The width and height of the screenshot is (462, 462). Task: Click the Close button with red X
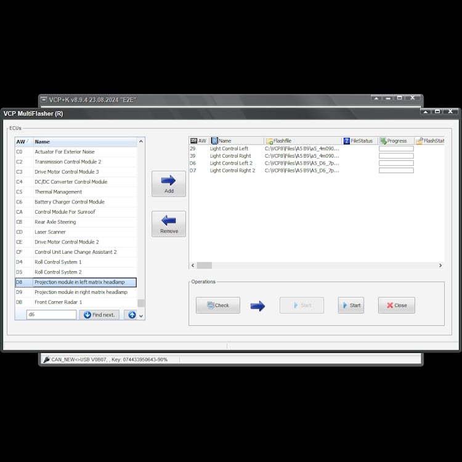click(x=396, y=306)
